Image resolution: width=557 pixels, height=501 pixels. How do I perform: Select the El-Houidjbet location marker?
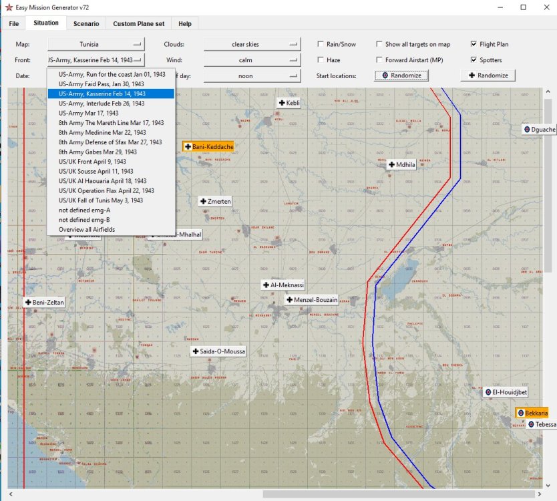pyautogui.click(x=507, y=392)
